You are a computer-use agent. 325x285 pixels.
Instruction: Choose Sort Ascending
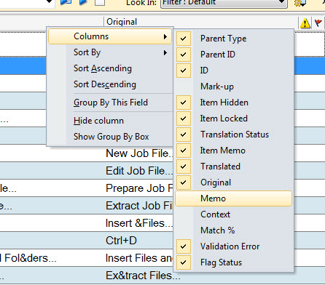click(x=110, y=68)
